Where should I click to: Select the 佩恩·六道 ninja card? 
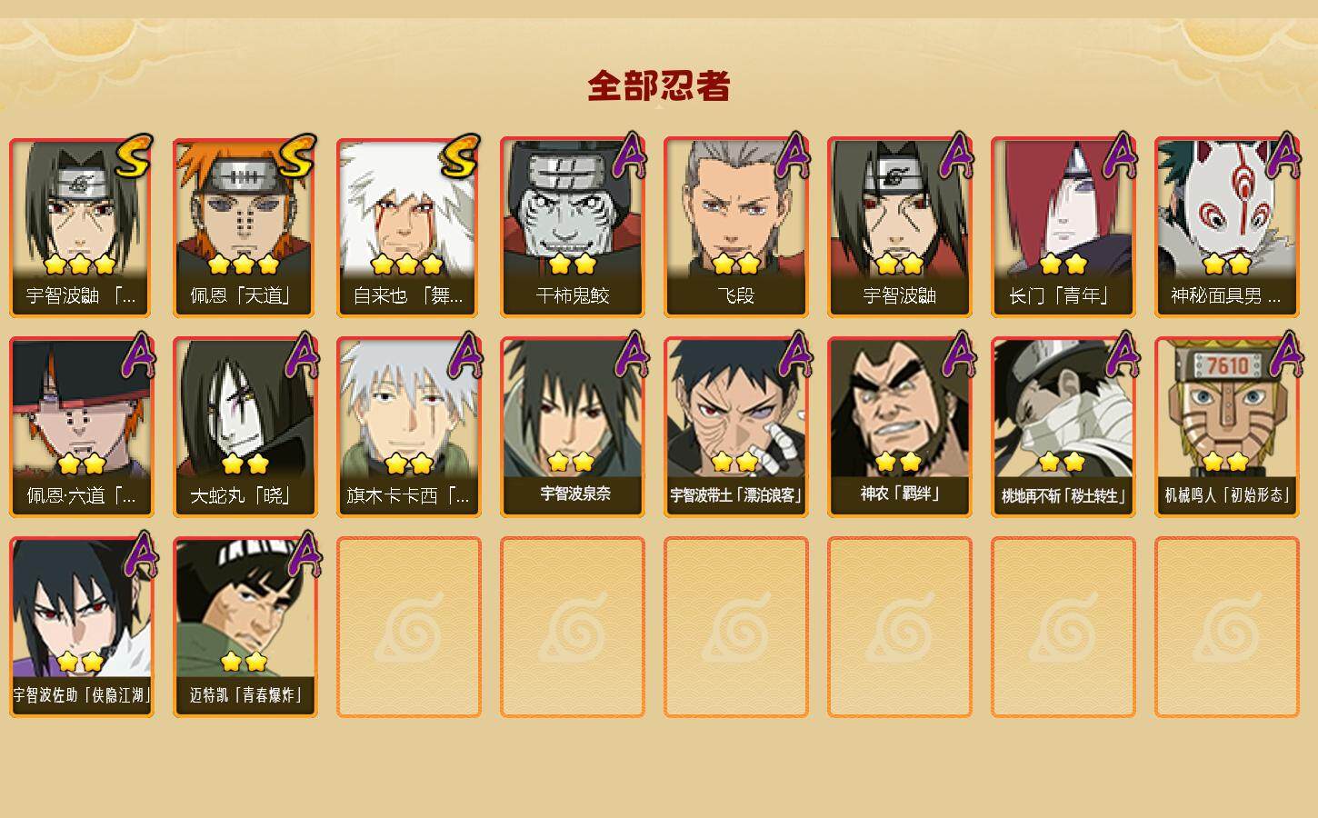(82, 427)
